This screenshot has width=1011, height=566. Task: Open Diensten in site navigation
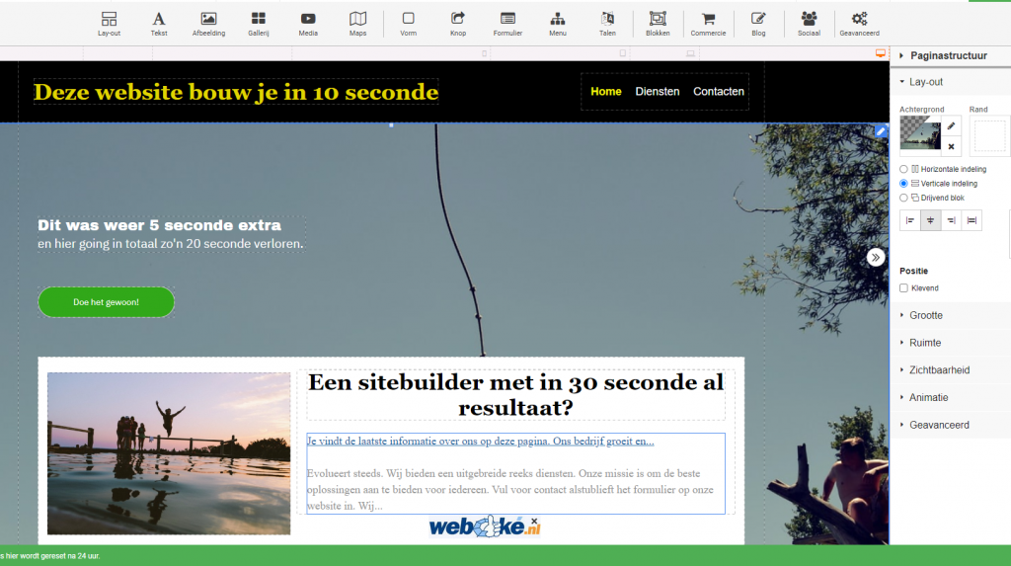[x=657, y=92]
